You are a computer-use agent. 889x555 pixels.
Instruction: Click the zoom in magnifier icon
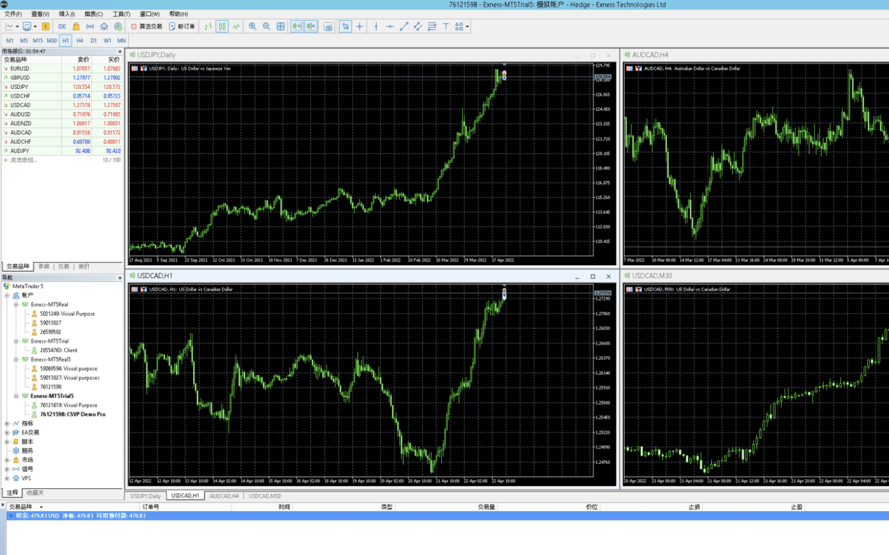pos(253,27)
